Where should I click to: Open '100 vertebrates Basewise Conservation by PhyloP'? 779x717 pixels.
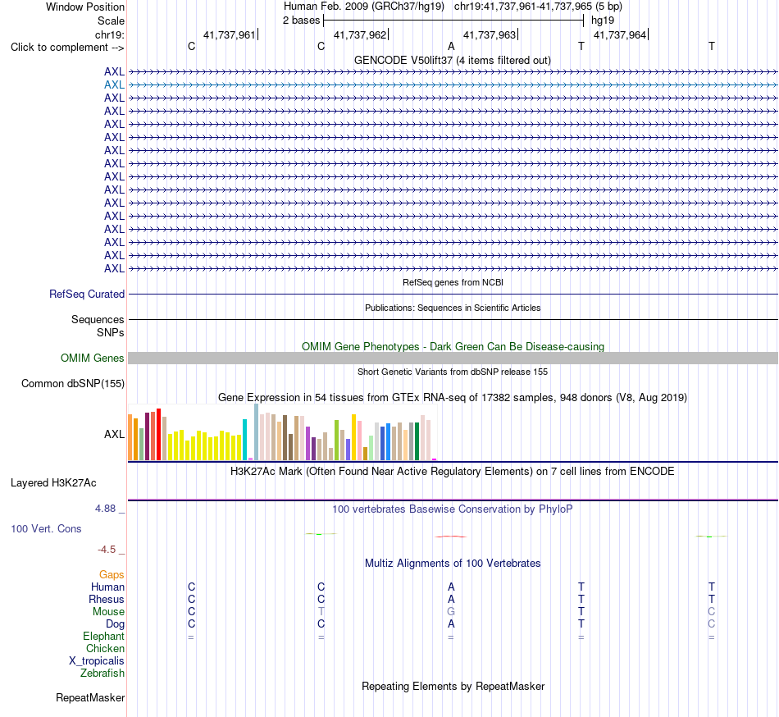(453, 509)
